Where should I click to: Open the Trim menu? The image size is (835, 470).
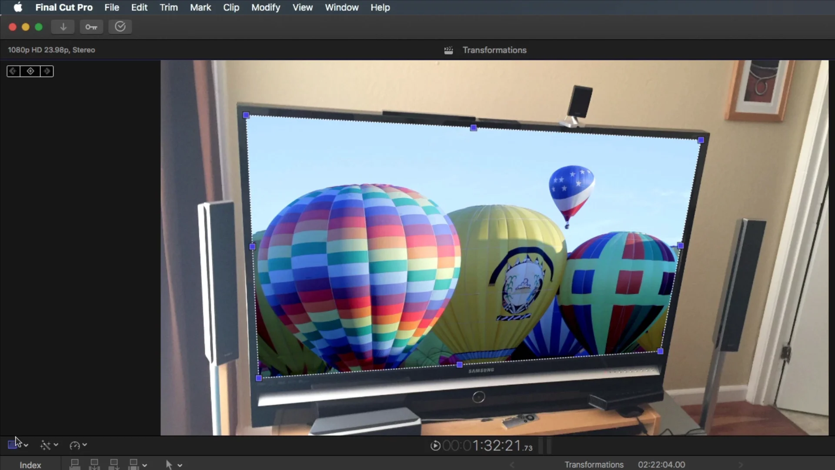[x=168, y=7]
